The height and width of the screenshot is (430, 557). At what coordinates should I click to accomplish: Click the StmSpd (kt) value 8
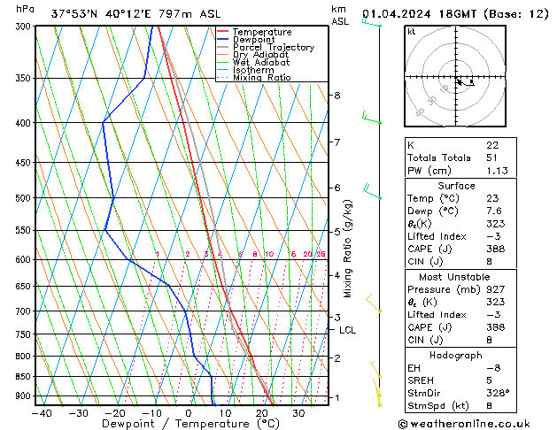[x=489, y=406]
